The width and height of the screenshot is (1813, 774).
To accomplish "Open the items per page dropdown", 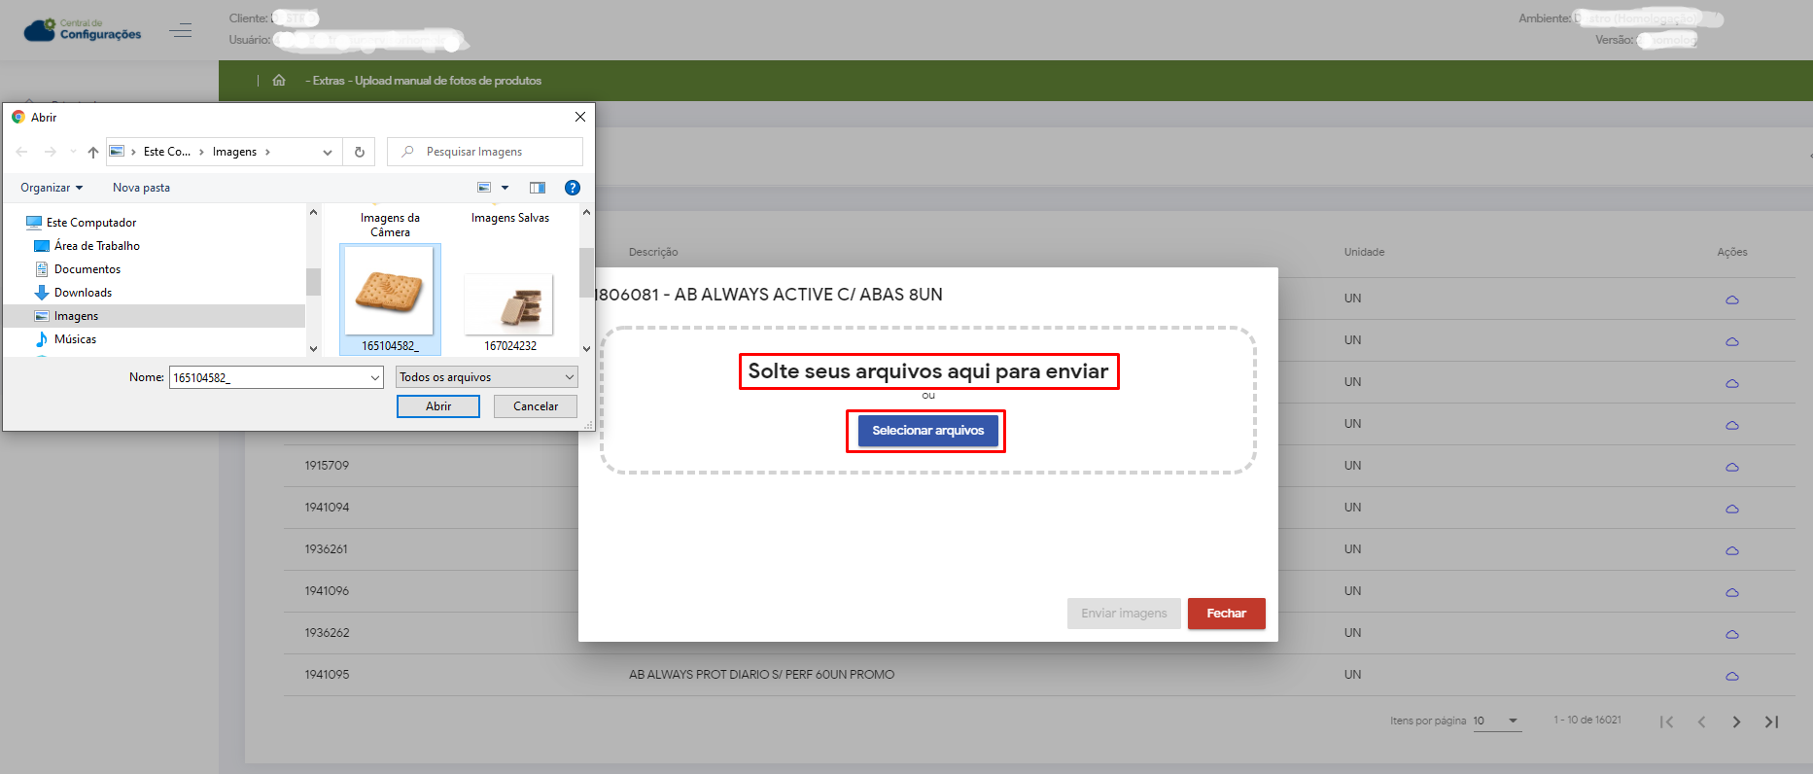I will pyautogui.click(x=1497, y=721).
